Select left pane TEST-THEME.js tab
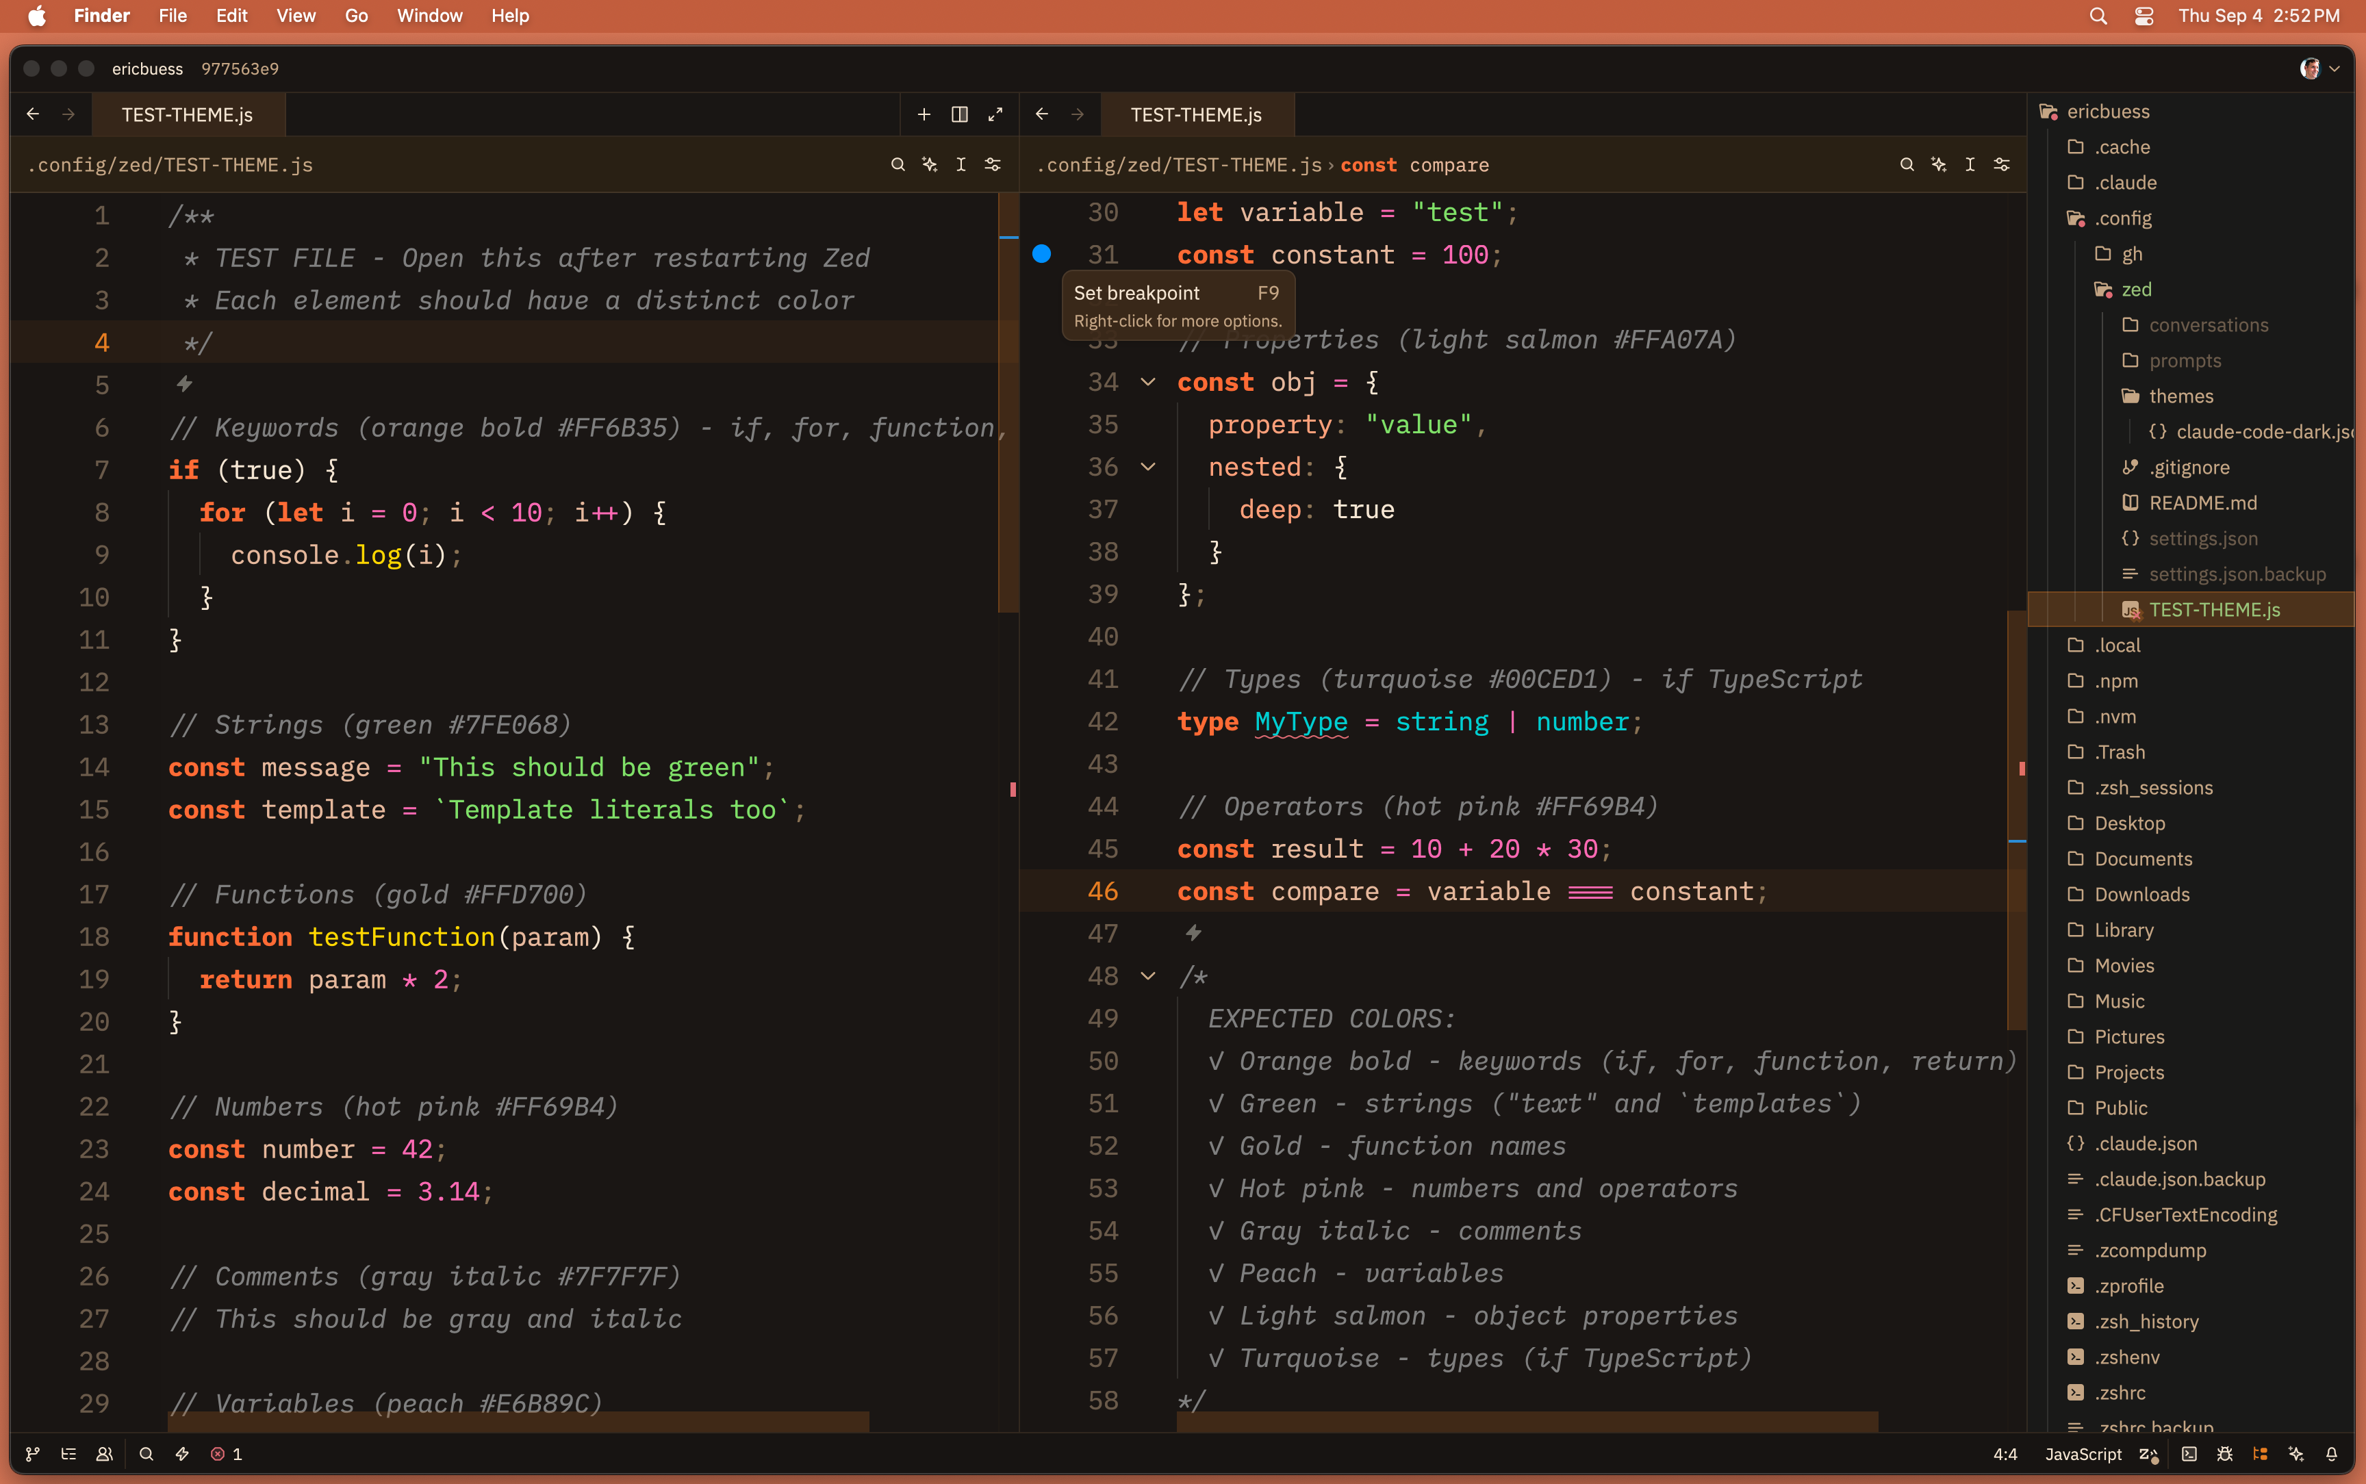 click(188, 115)
